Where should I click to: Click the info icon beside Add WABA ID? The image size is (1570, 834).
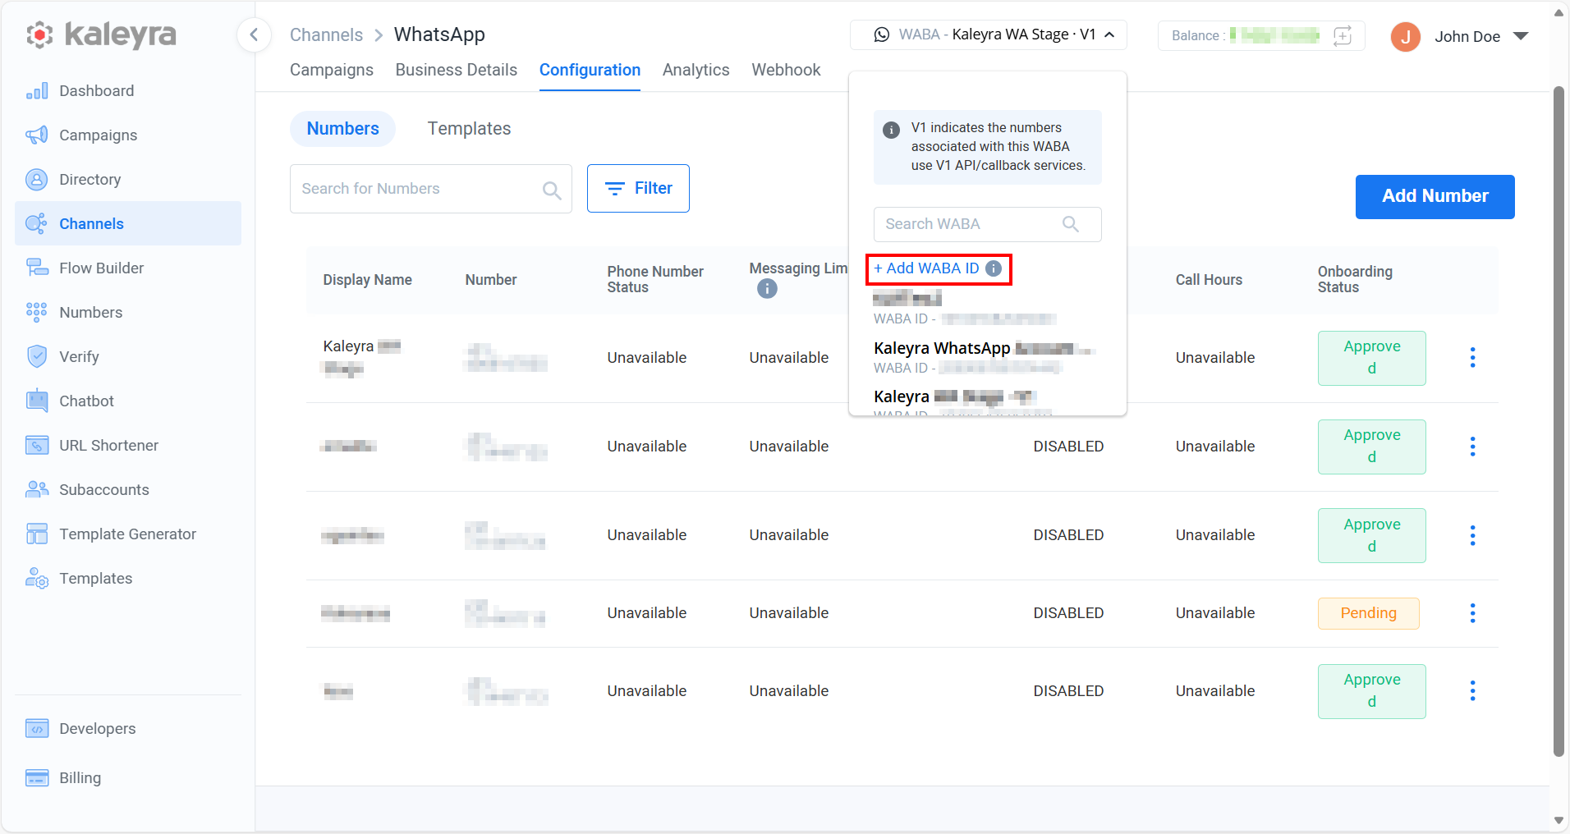[994, 268]
